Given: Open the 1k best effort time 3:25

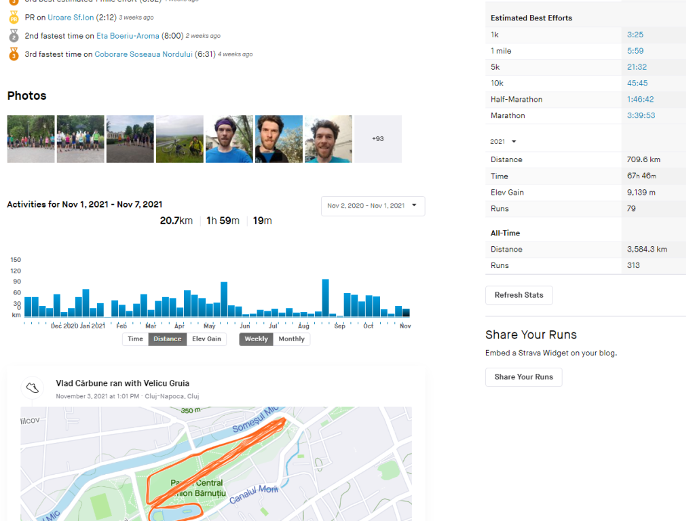Looking at the screenshot, I should click(635, 35).
